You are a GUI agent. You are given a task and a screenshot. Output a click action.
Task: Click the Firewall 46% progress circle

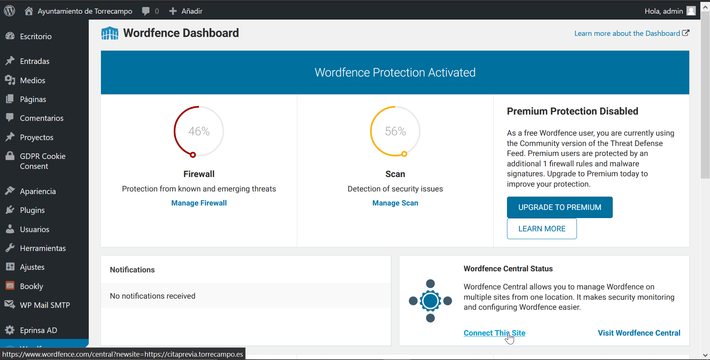(199, 131)
